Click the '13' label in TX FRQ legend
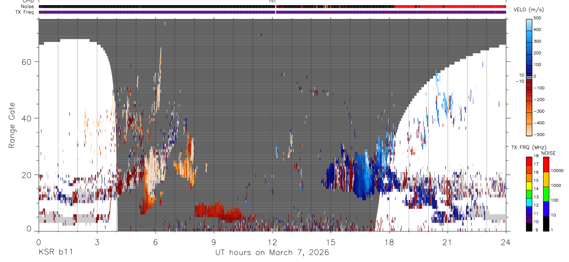569x262 pixels. (536, 197)
